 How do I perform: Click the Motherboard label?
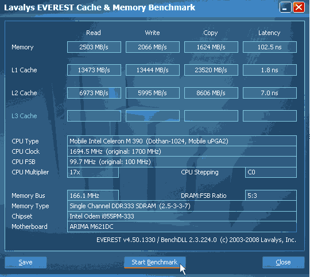[29, 227]
